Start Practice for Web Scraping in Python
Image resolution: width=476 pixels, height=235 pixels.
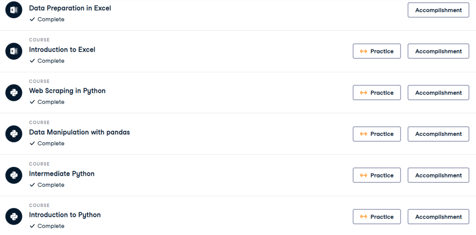376,93
